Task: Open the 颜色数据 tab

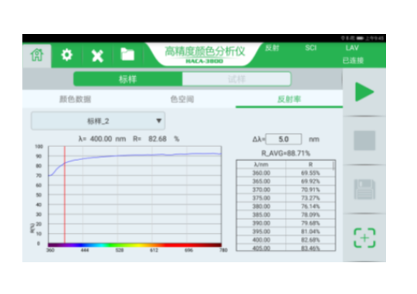Action: [x=75, y=99]
